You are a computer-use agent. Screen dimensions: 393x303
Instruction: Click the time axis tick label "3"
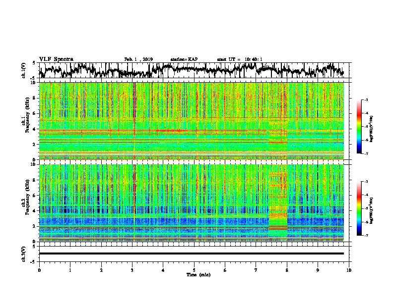coord(132,270)
